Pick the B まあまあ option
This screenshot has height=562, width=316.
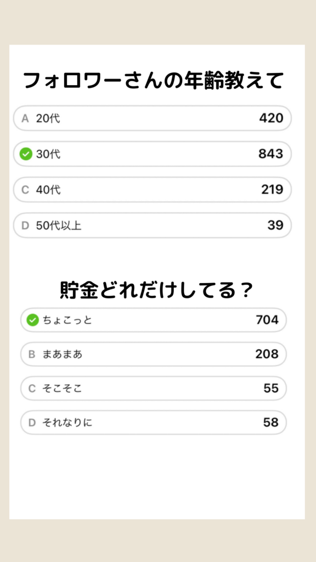coord(154,354)
